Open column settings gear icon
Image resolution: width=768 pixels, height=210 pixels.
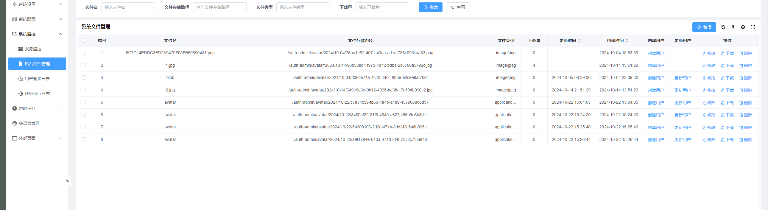pos(743,27)
